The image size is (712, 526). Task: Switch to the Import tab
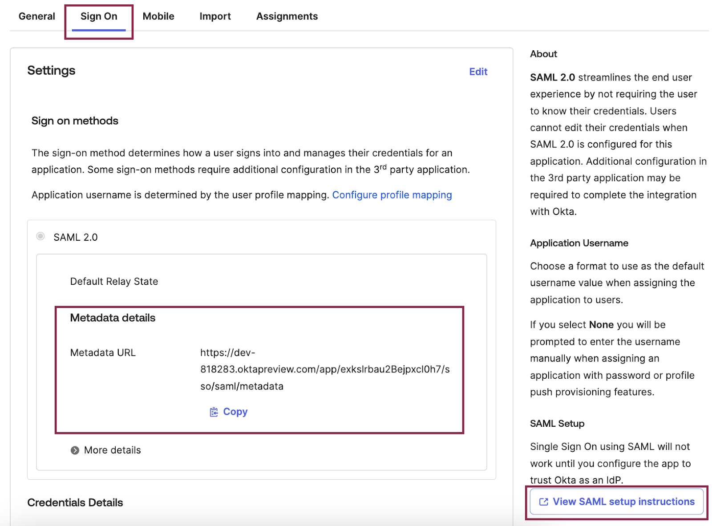tap(215, 16)
